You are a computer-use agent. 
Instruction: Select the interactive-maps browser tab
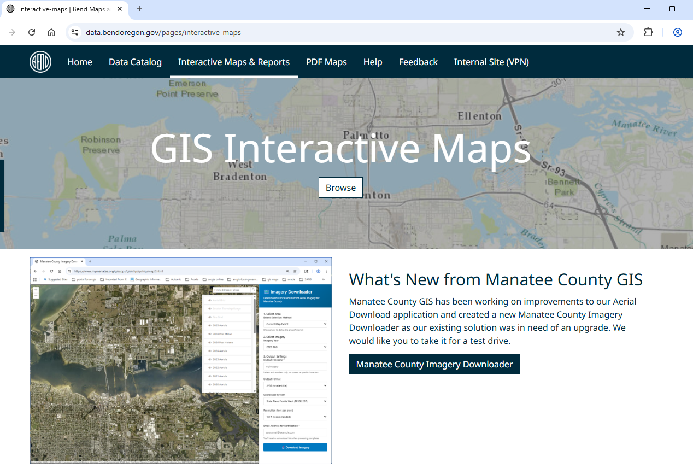(65, 9)
